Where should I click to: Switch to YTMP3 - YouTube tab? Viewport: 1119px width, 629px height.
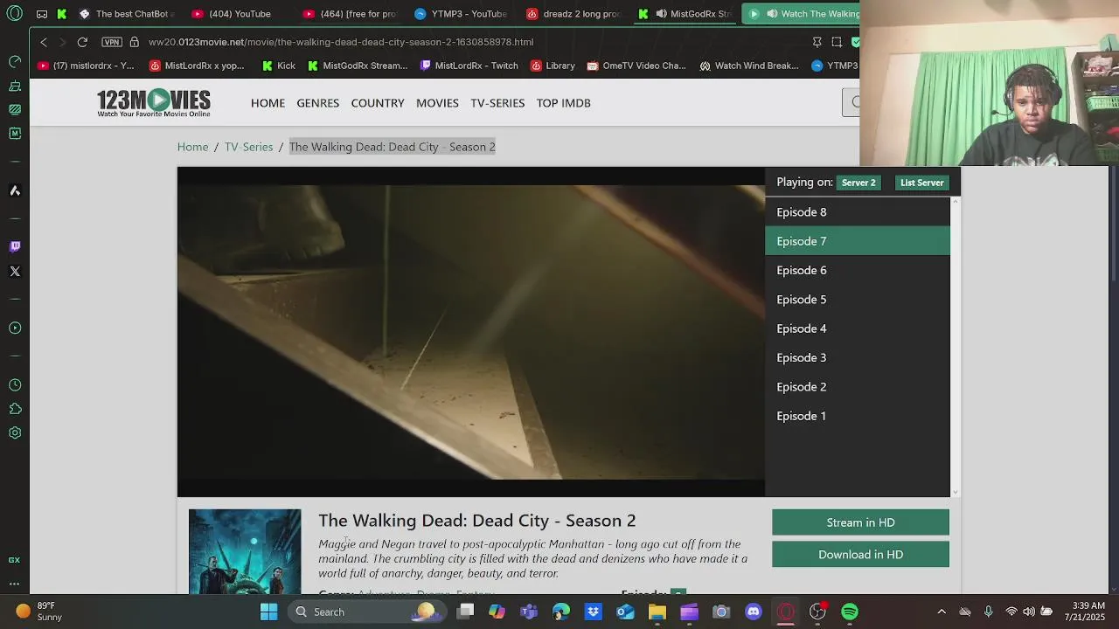tap(461, 14)
